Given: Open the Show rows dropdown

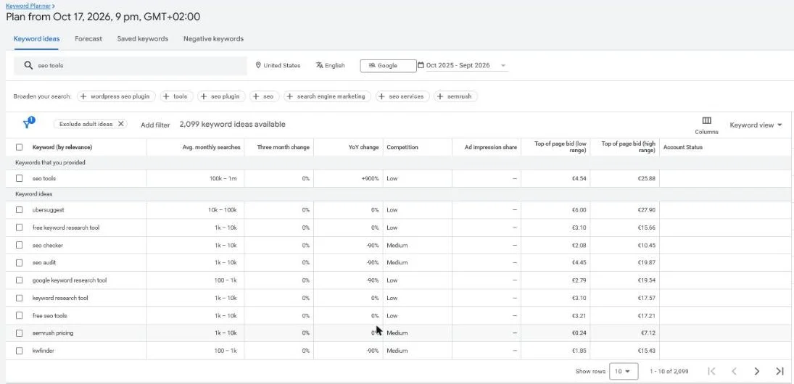Looking at the screenshot, I should click(624, 372).
